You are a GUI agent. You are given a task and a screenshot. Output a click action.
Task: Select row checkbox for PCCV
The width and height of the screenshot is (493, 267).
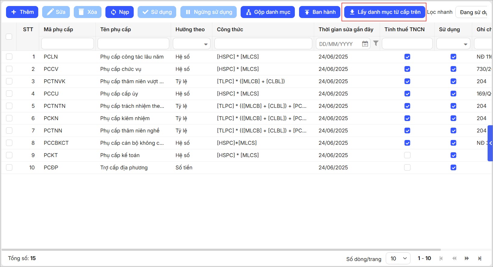click(9, 69)
